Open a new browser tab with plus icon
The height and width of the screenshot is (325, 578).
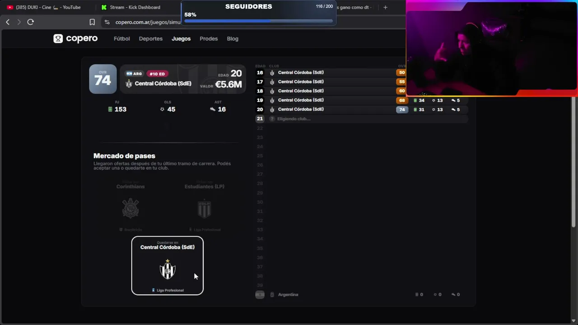385,7
